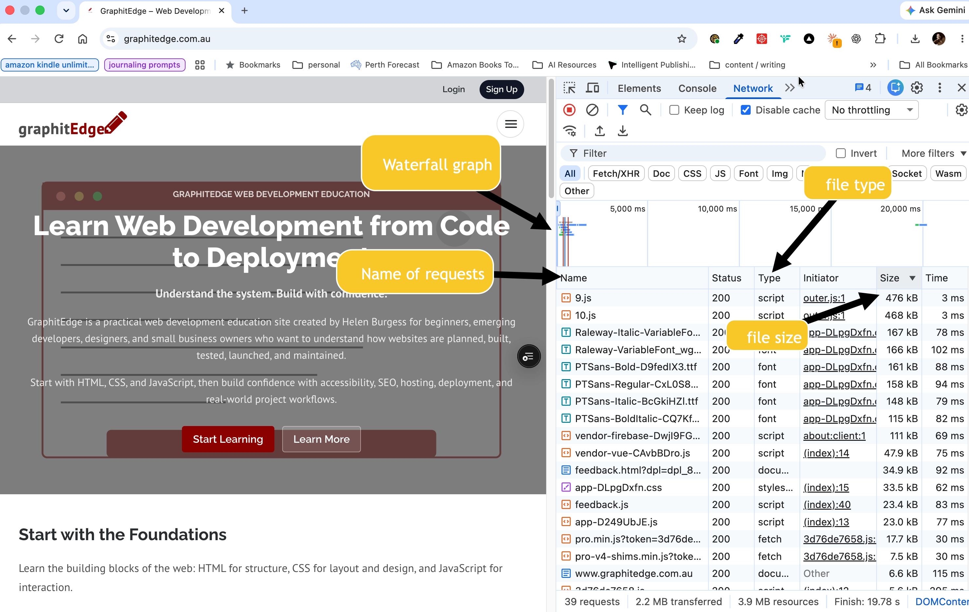Viewport: 969px width, 612px height.
Task: Enable the Keep log checkbox
Action: [x=674, y=110]
